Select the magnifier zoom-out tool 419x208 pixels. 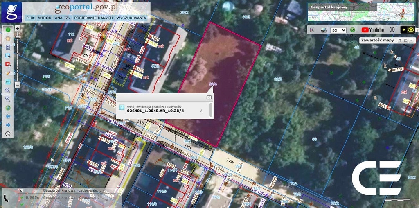point(8,99)
